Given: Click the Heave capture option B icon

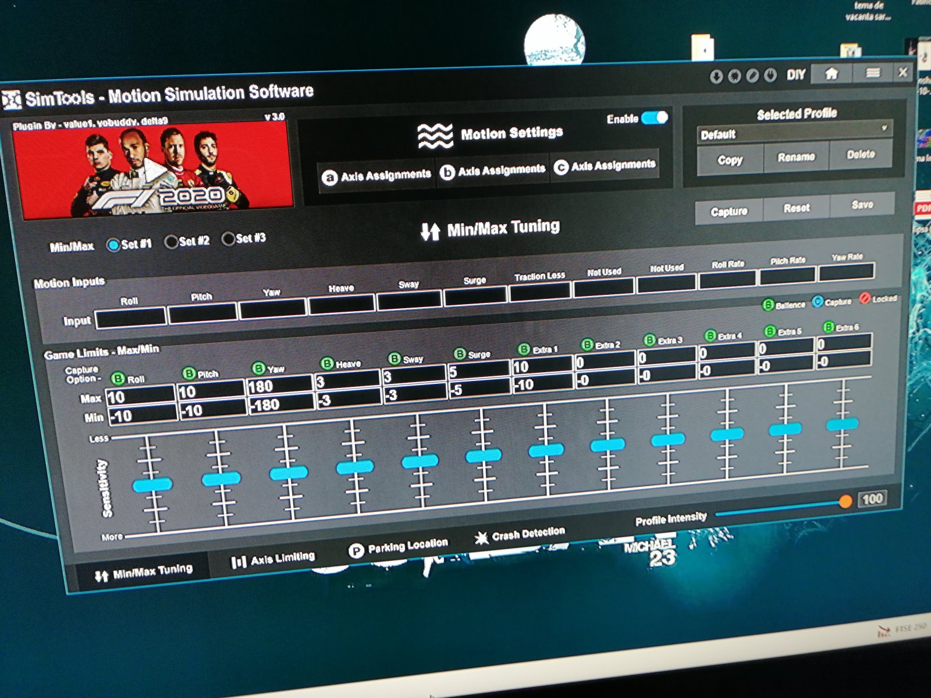Looking at the screenshot, I should pyautogui.click(x=327, y=364).
